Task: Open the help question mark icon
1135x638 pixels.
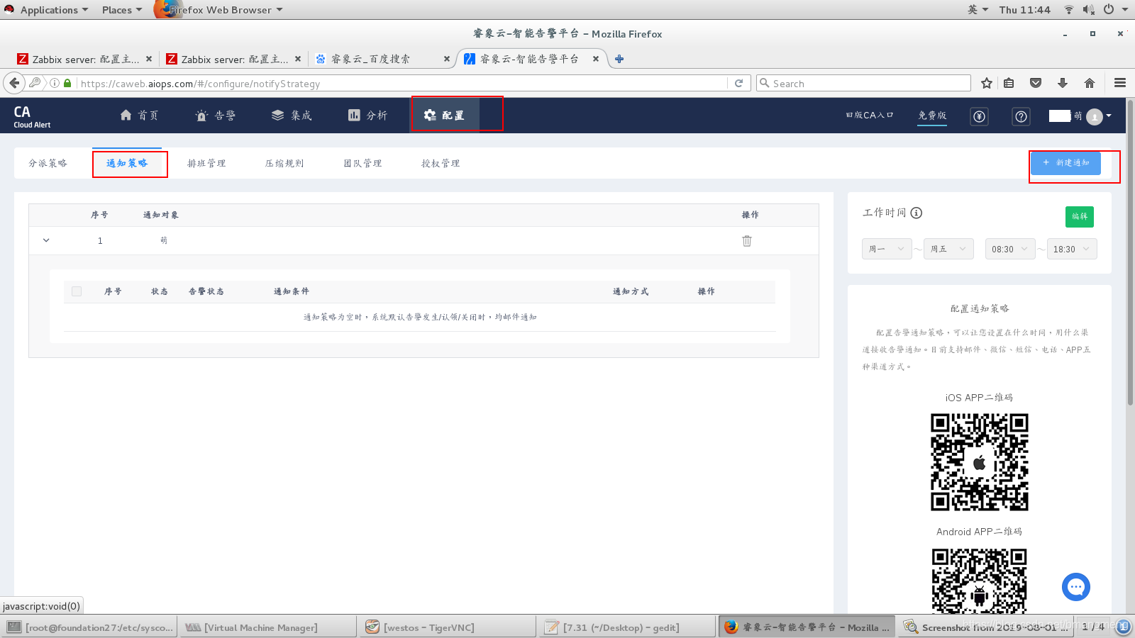Action: tap(1021, 116)
